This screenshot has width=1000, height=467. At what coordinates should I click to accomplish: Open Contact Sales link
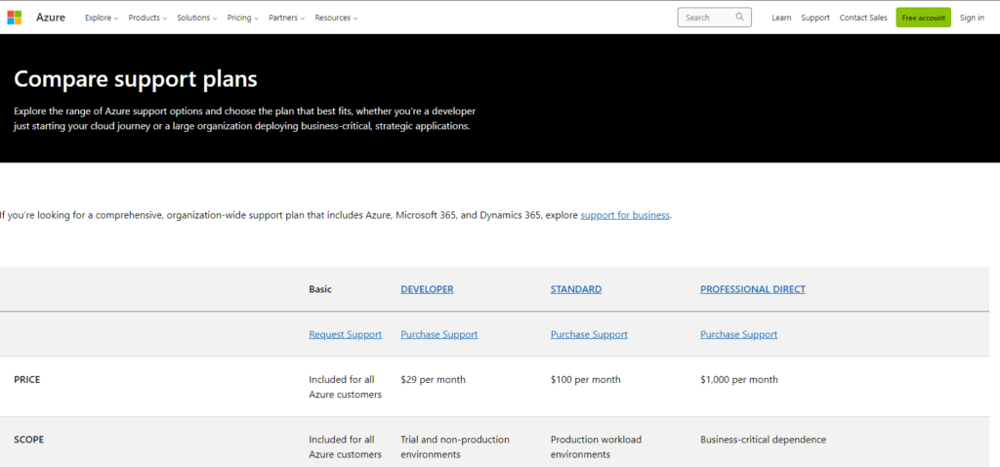[863, 18]
